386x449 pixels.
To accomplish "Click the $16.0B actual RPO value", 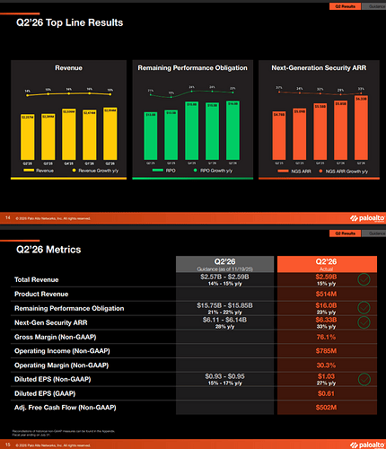I will (326, 305).
